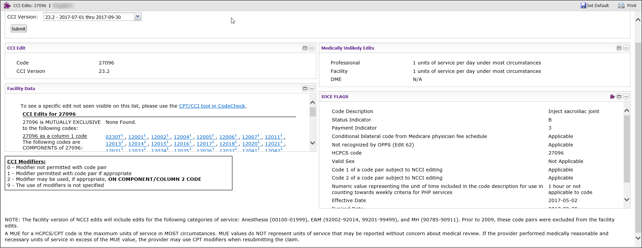Maximize the CCI Edit panel
The image size is (642, 248).
coord(305,48)
